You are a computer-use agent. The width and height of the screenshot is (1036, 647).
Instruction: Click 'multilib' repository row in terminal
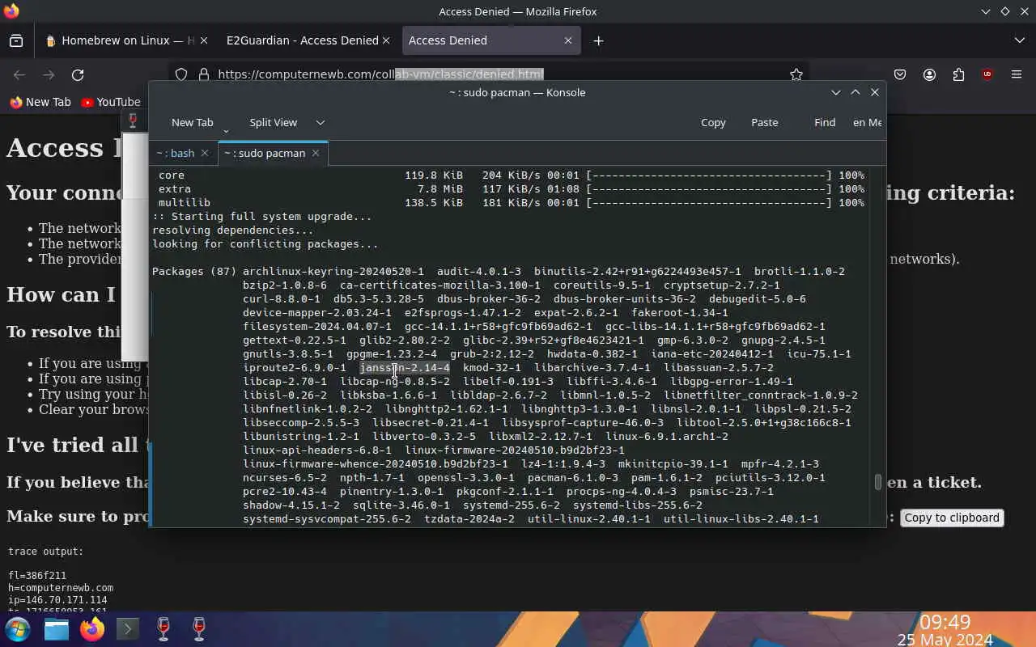pyautogui.click(x=512, y=203)
